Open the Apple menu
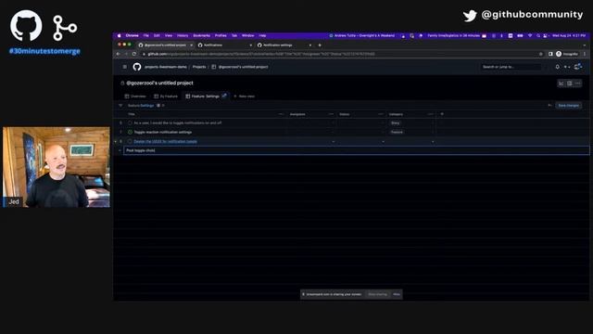Screen dimensions: 593x334 120,35
